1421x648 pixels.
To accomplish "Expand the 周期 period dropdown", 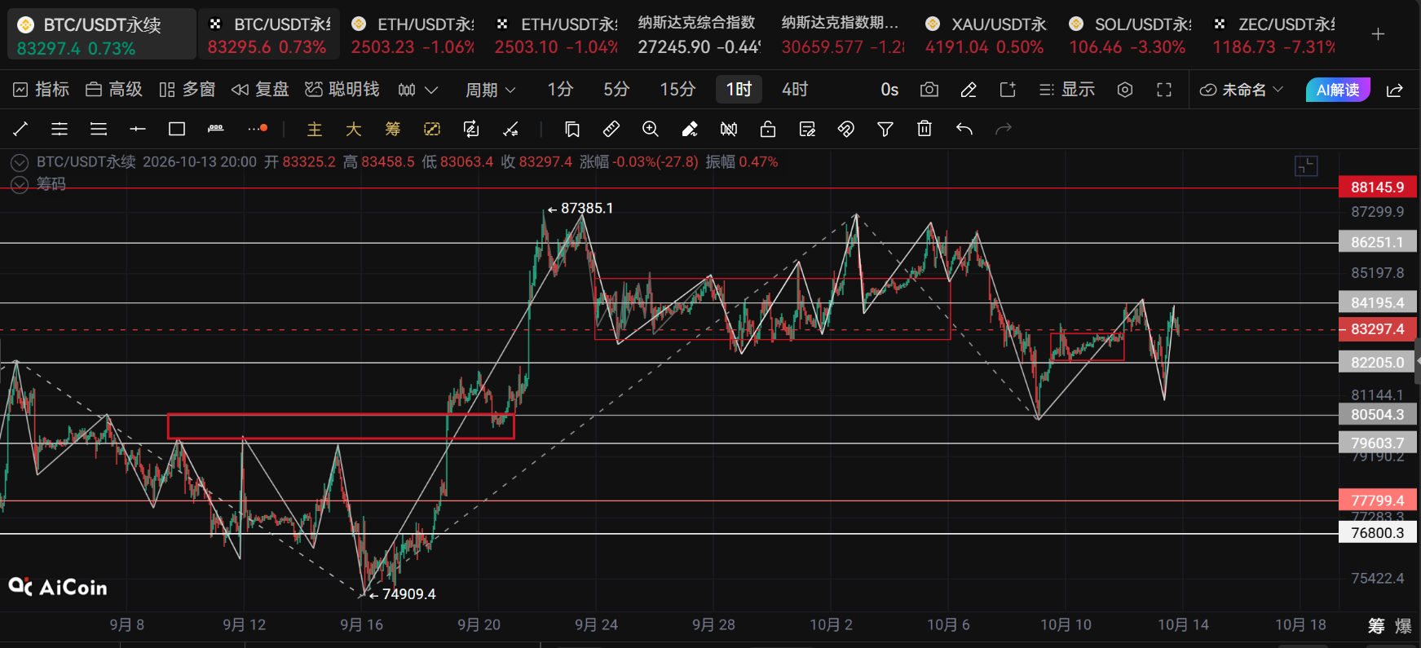I will pyautogui.click(x=490, y=90).
